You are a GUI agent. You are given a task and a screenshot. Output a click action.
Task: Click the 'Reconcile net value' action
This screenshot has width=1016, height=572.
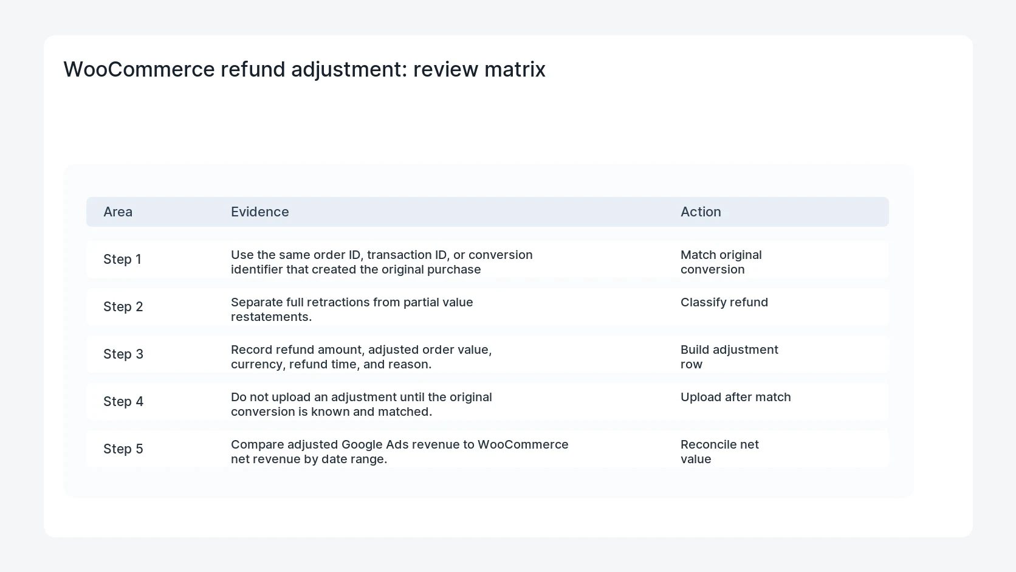click(719, 452)
